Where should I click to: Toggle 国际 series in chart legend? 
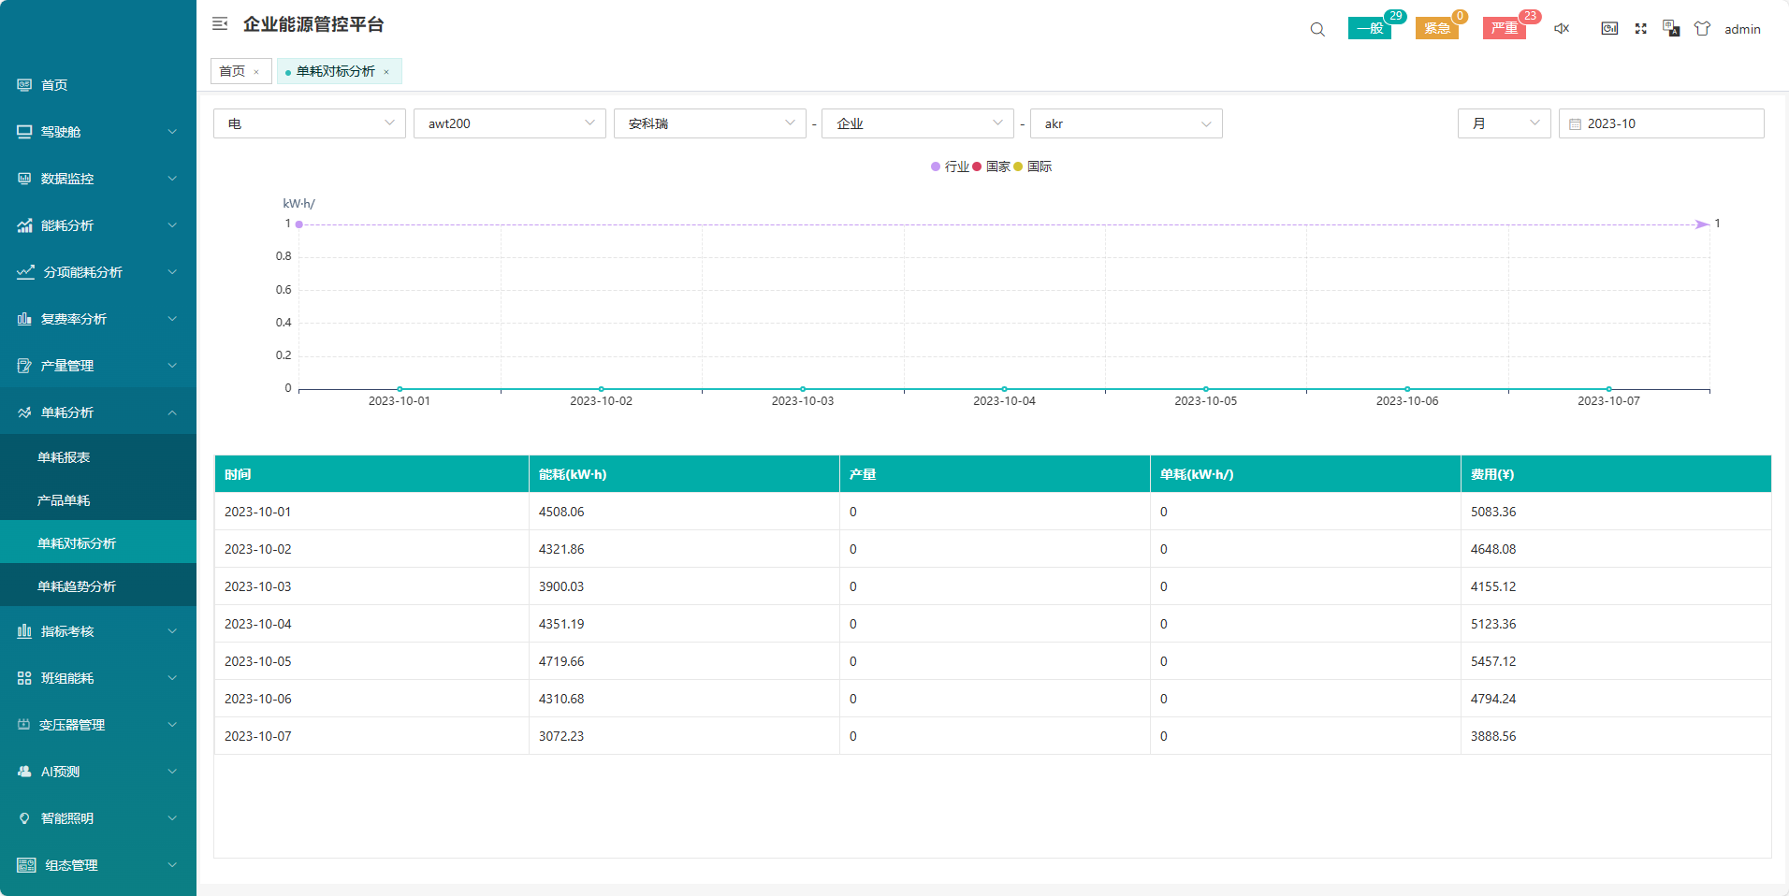[1034, 166]
